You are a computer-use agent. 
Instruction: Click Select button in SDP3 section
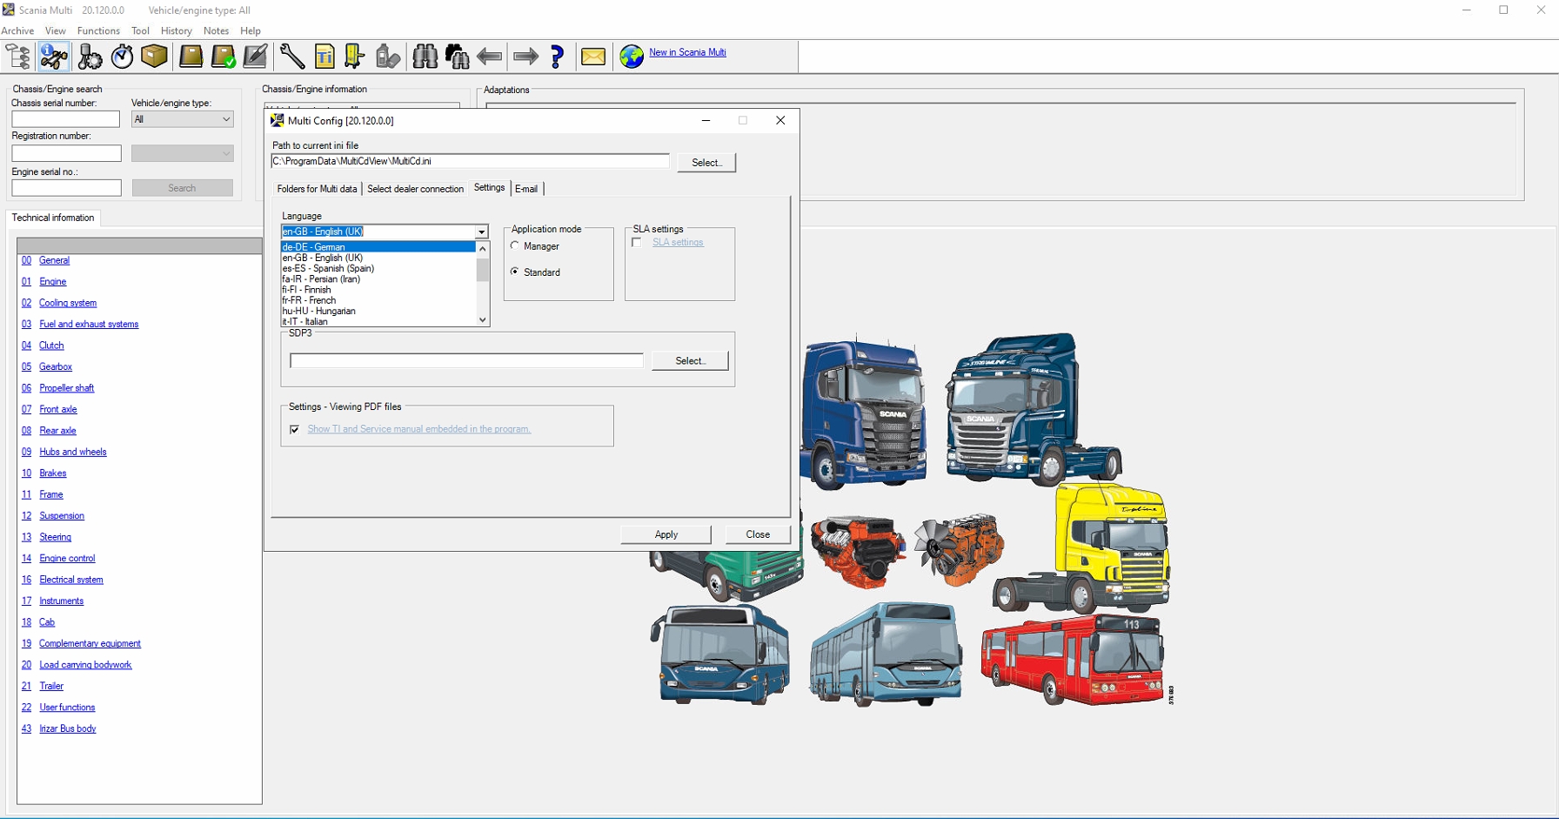coord(690,360)
